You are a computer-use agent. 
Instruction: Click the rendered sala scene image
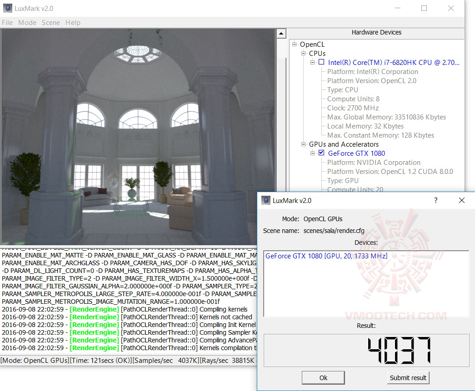pos(138,137)
